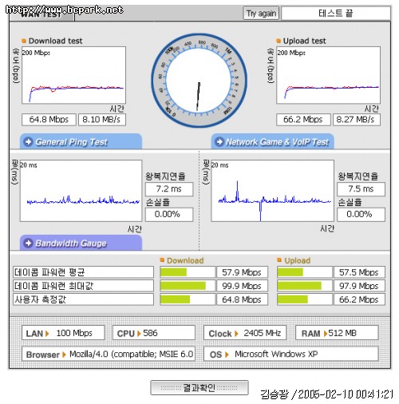Open the WAN TEST tab

41,14
